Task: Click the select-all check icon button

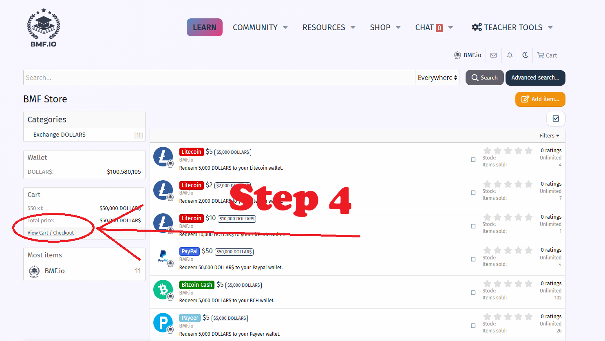Action: coord(556,119)
